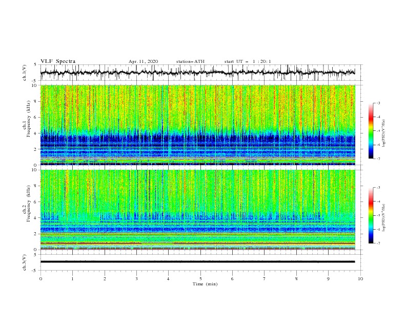Select the ch.2 "Frequency (kHz)" axis label
This screenshot has width=406, height=313.
pos(29,203)
